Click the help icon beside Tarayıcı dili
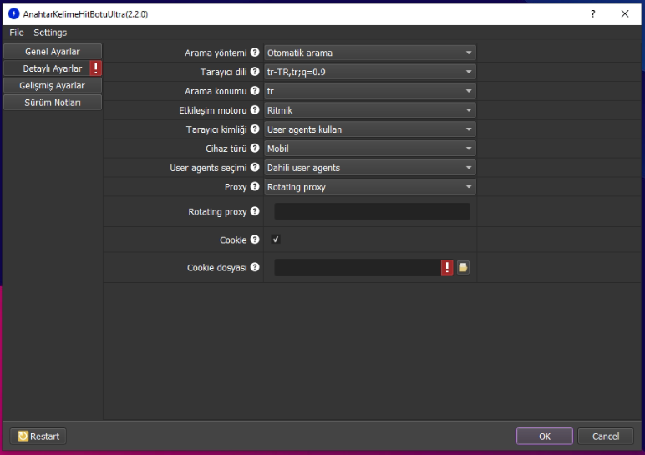The image size is (645, 455). (x=255, y=72)
